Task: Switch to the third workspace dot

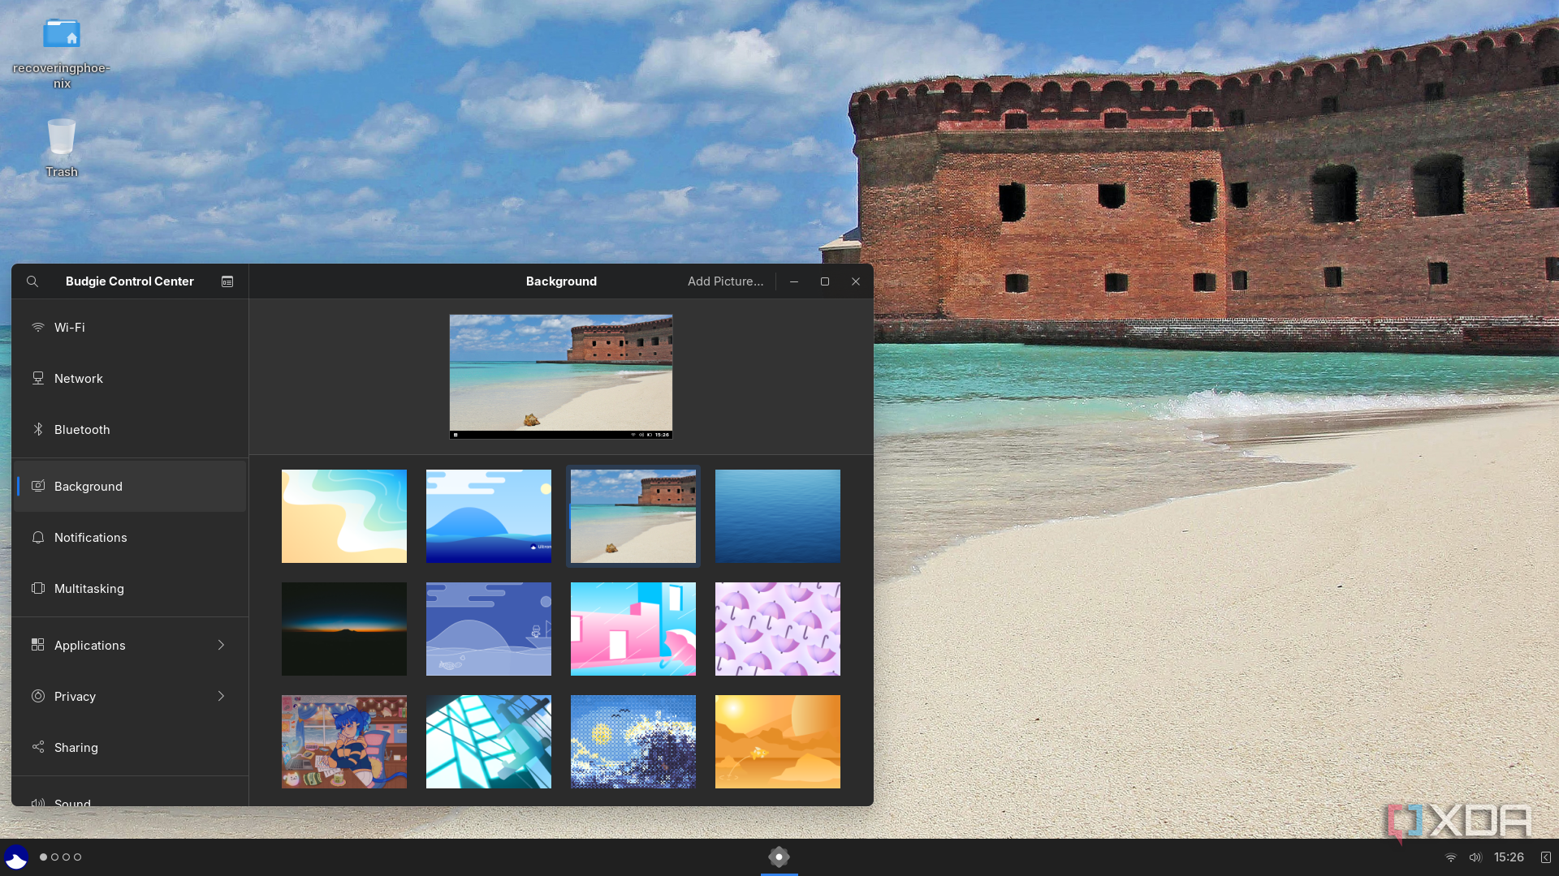Action: pyautogui.click(x=67, y=857)
